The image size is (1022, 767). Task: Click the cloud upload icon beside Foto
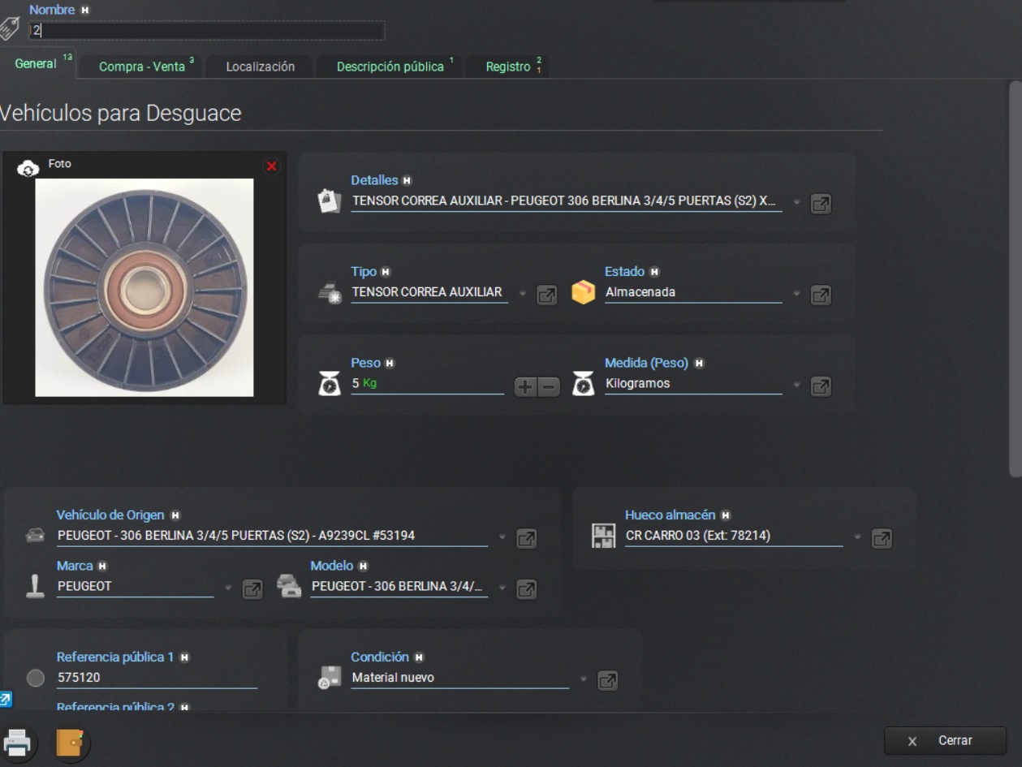pos(28,168)
